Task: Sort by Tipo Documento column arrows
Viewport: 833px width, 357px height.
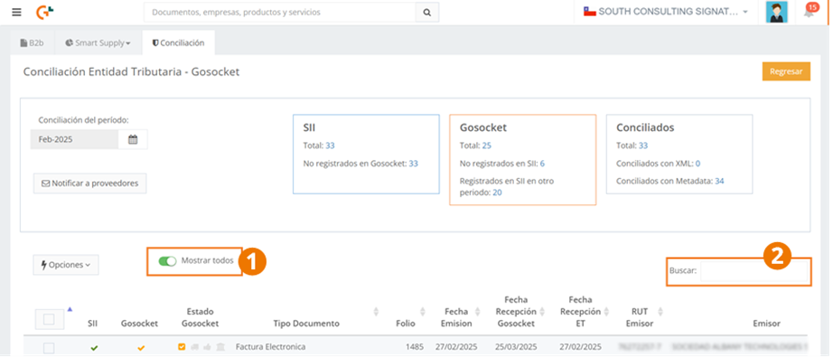Action: point(377,311)
